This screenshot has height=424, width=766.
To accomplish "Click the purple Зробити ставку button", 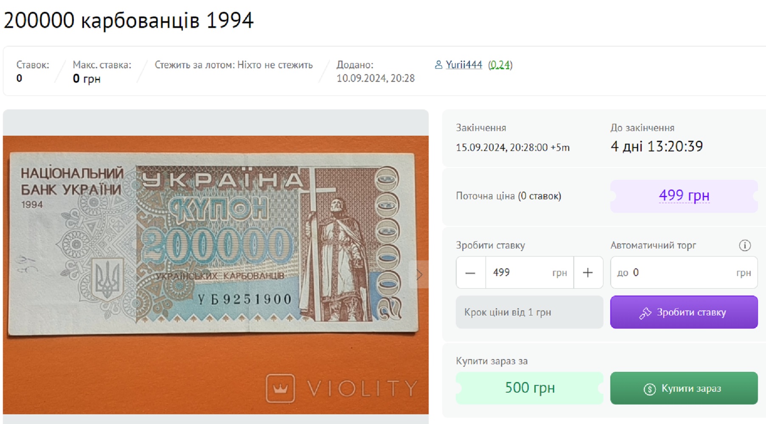I will [684, 312].
